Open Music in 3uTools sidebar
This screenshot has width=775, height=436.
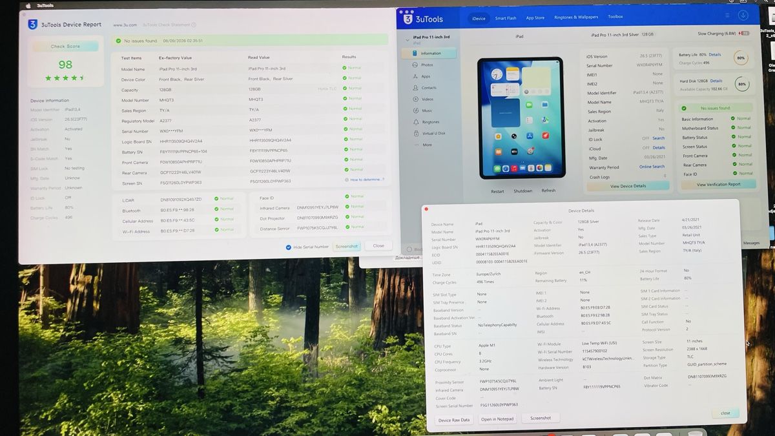click(x=426, y=110)
